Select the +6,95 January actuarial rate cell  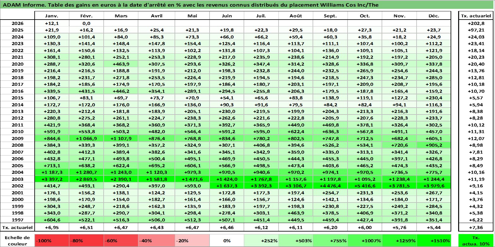tap(52, 227)
